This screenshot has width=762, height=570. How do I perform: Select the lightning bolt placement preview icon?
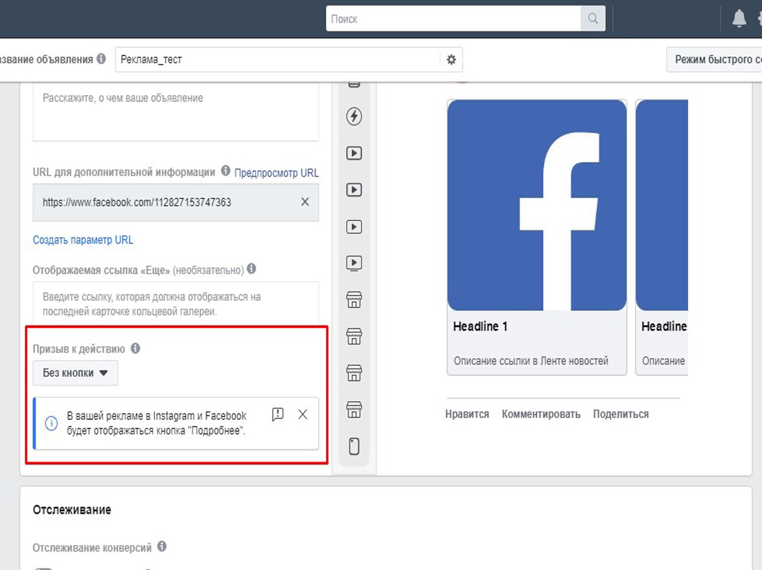354,116
